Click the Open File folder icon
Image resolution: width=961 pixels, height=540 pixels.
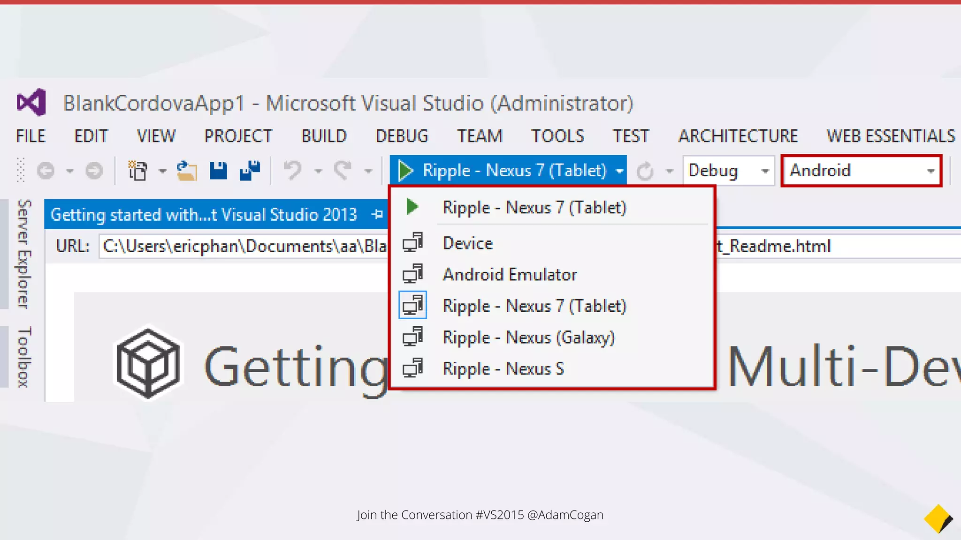tap(186, 171)
